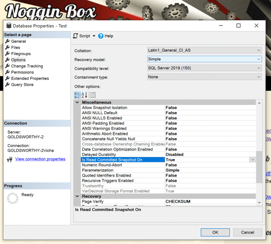This screenshot has height=244, width=271.
Task: Click the property grid scrollbar thumb
Action: pyautogui.click(x=259, y=167)
